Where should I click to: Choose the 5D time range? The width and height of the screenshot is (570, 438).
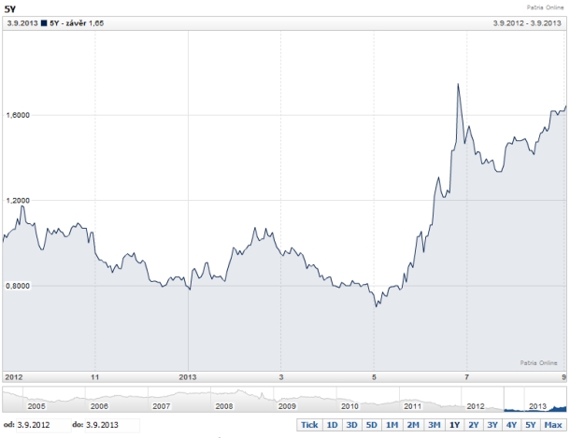(x=371, y=425)
